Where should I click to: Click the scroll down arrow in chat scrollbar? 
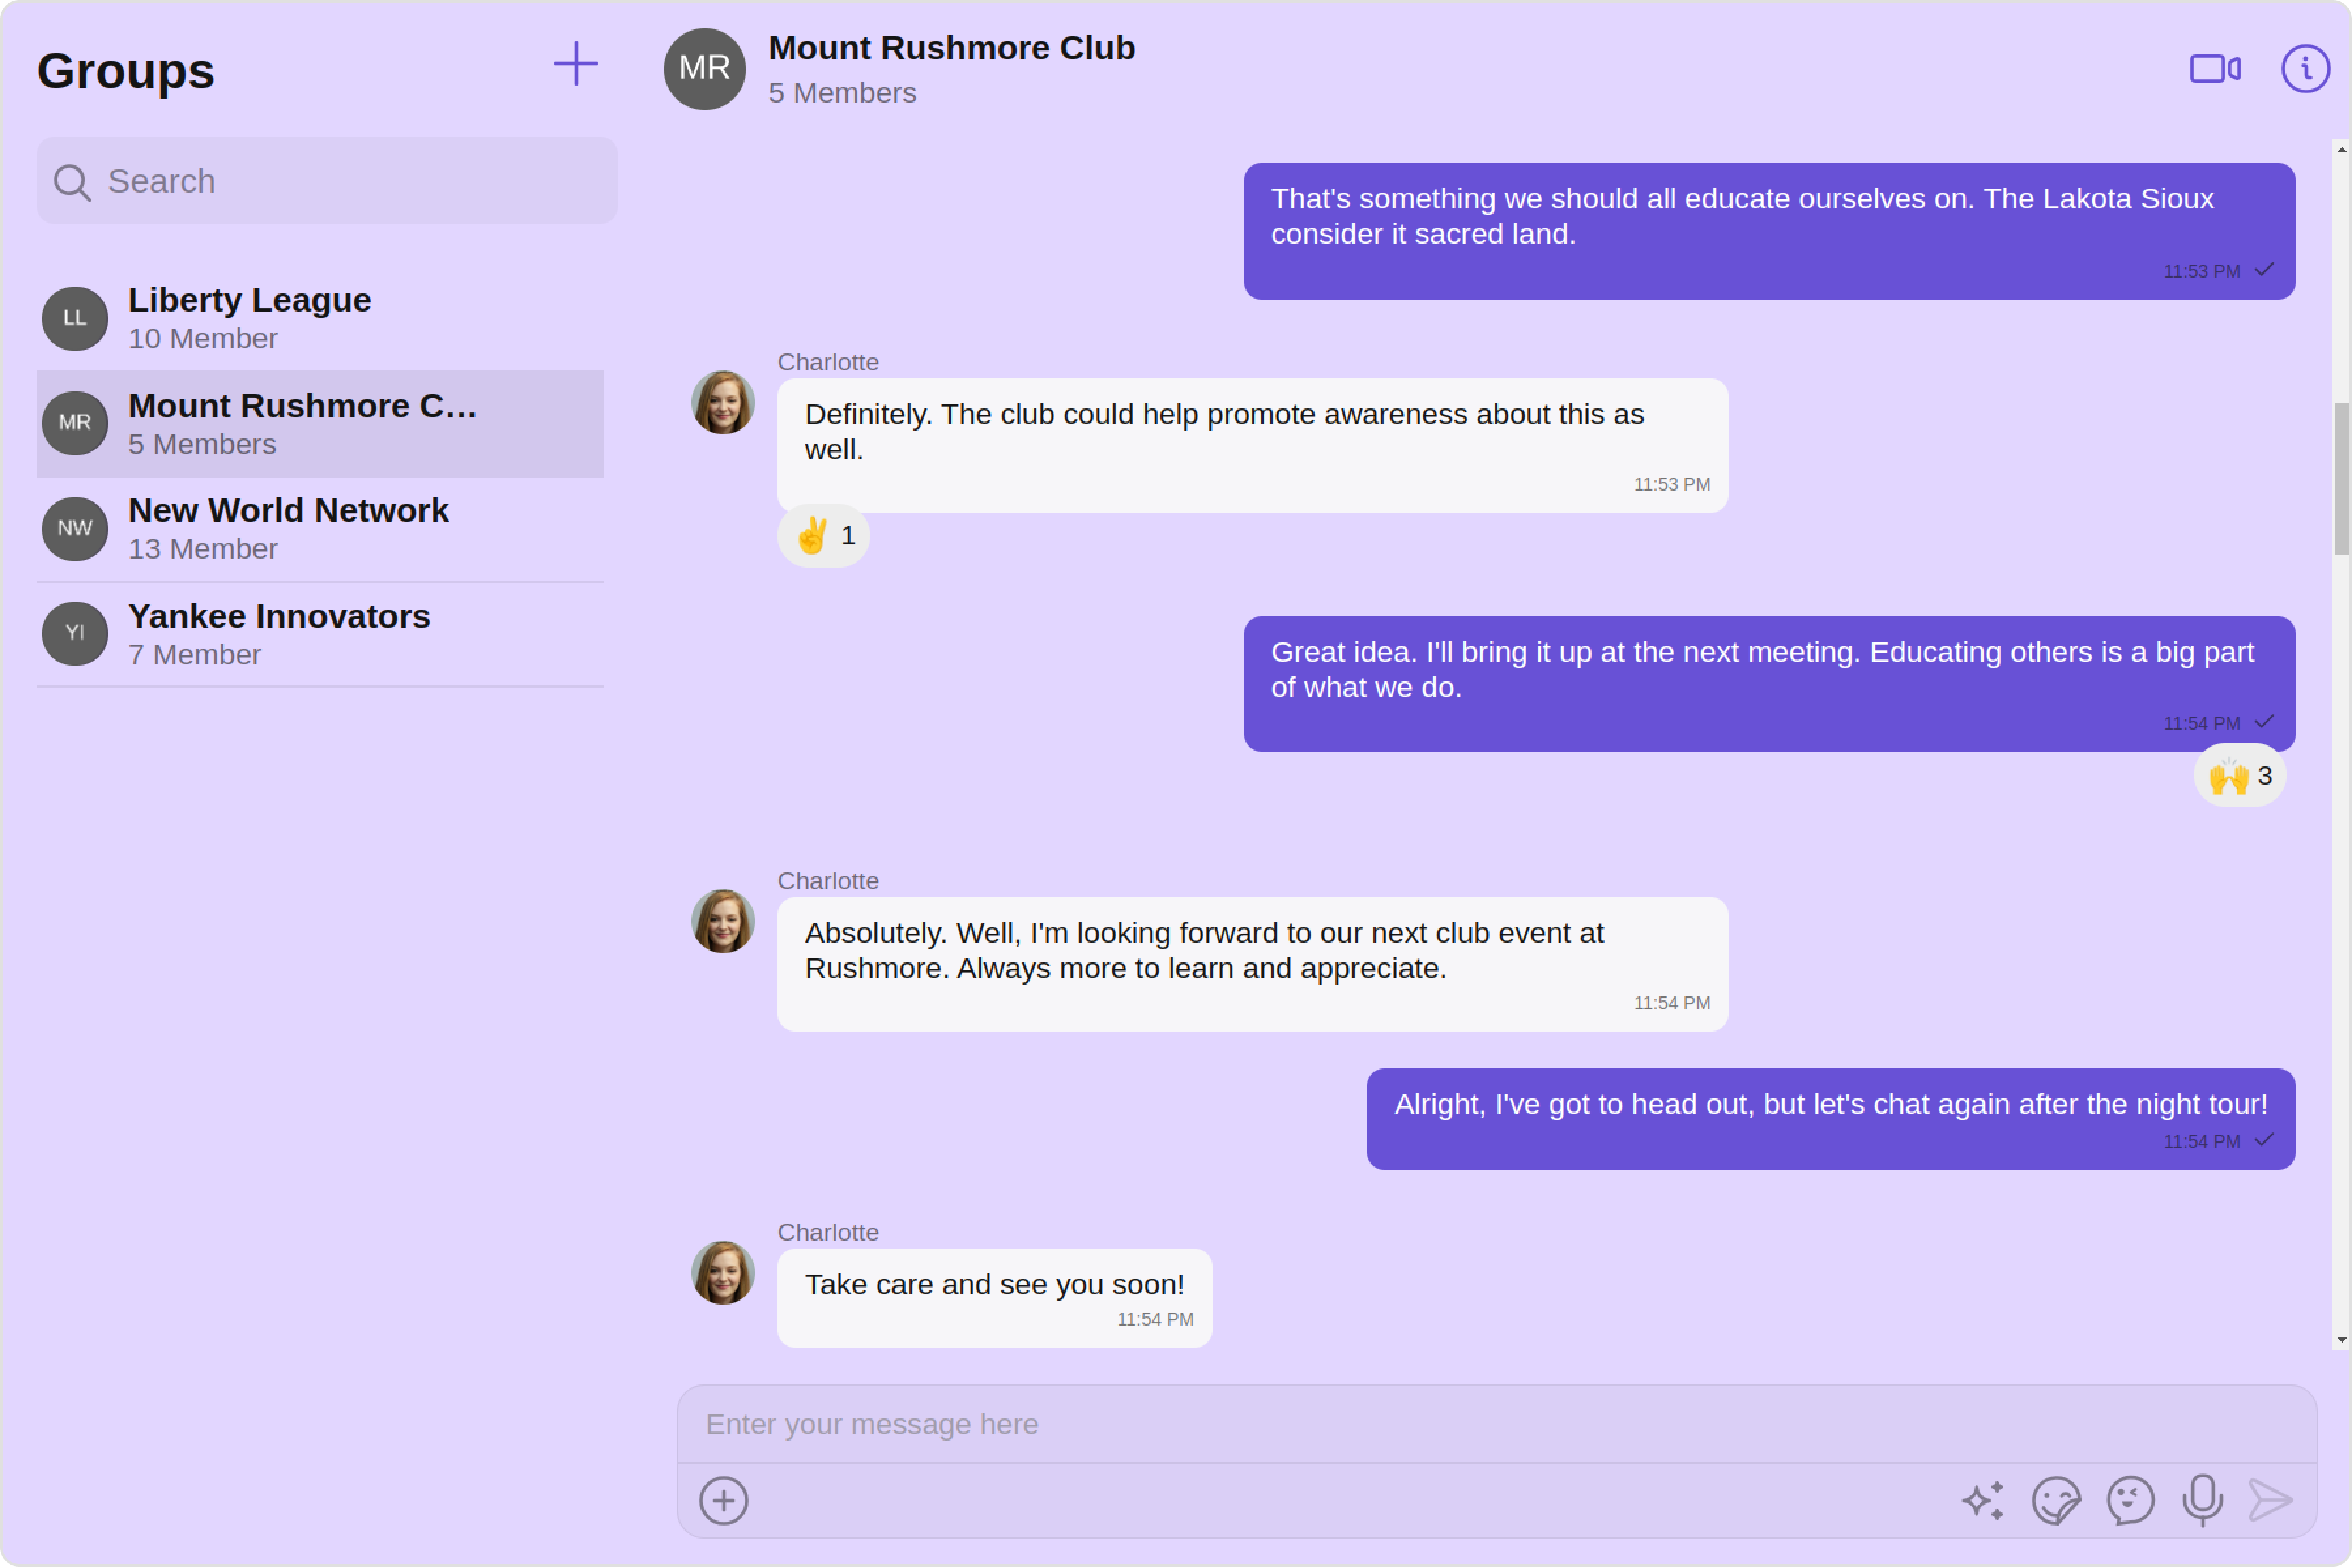click(x=2341, y=1340)
